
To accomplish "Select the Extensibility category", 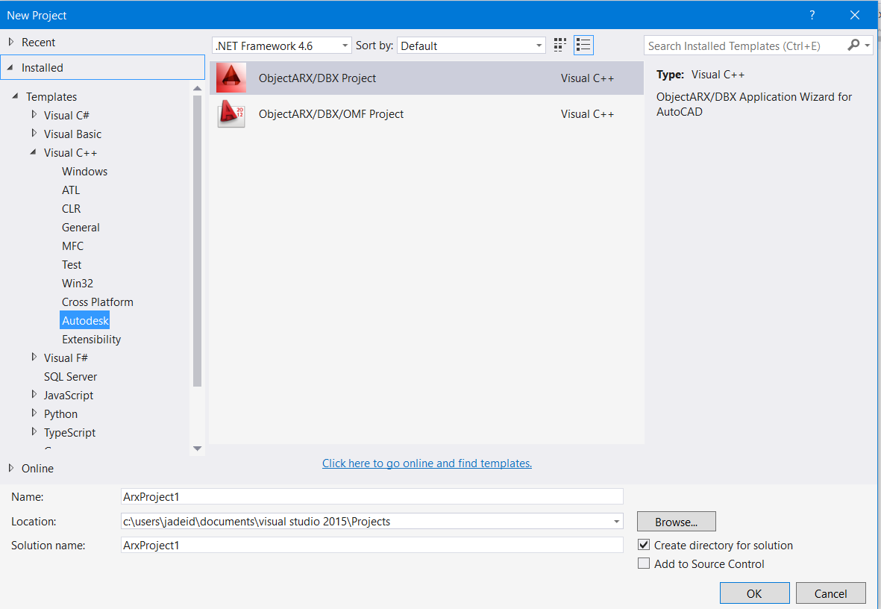I will click(x=91, y=339).
